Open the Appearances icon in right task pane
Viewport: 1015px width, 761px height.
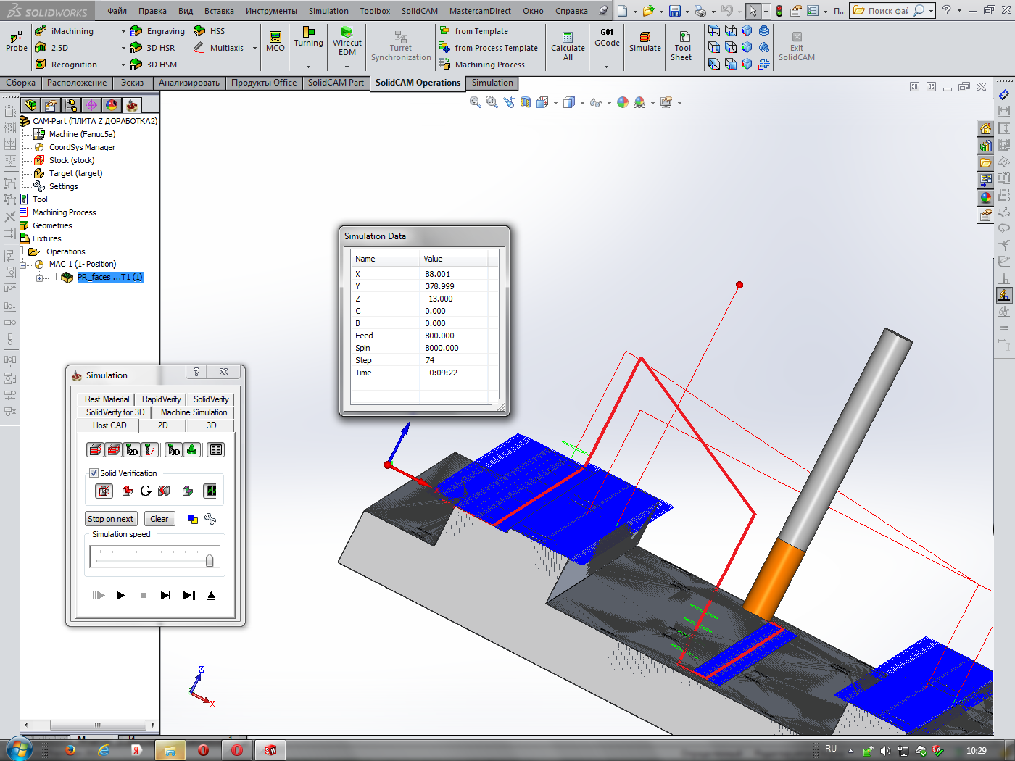(985, 198)
